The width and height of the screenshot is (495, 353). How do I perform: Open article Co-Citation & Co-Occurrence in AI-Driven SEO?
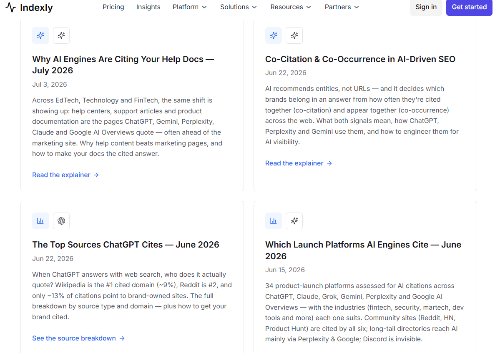360,59
